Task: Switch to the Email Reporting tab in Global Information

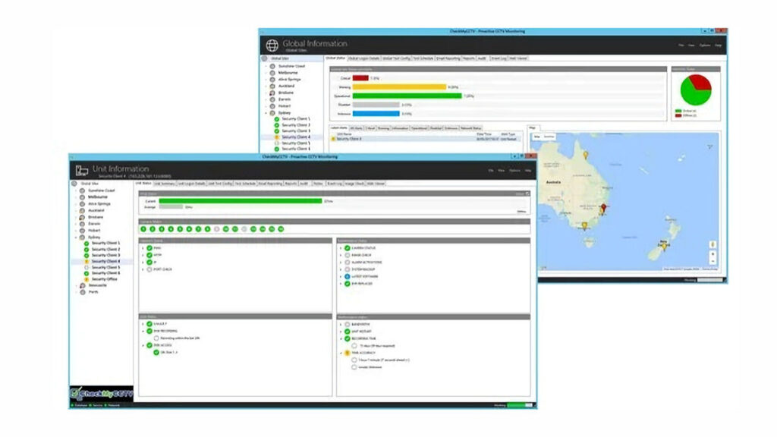Action: click(449, 58)
